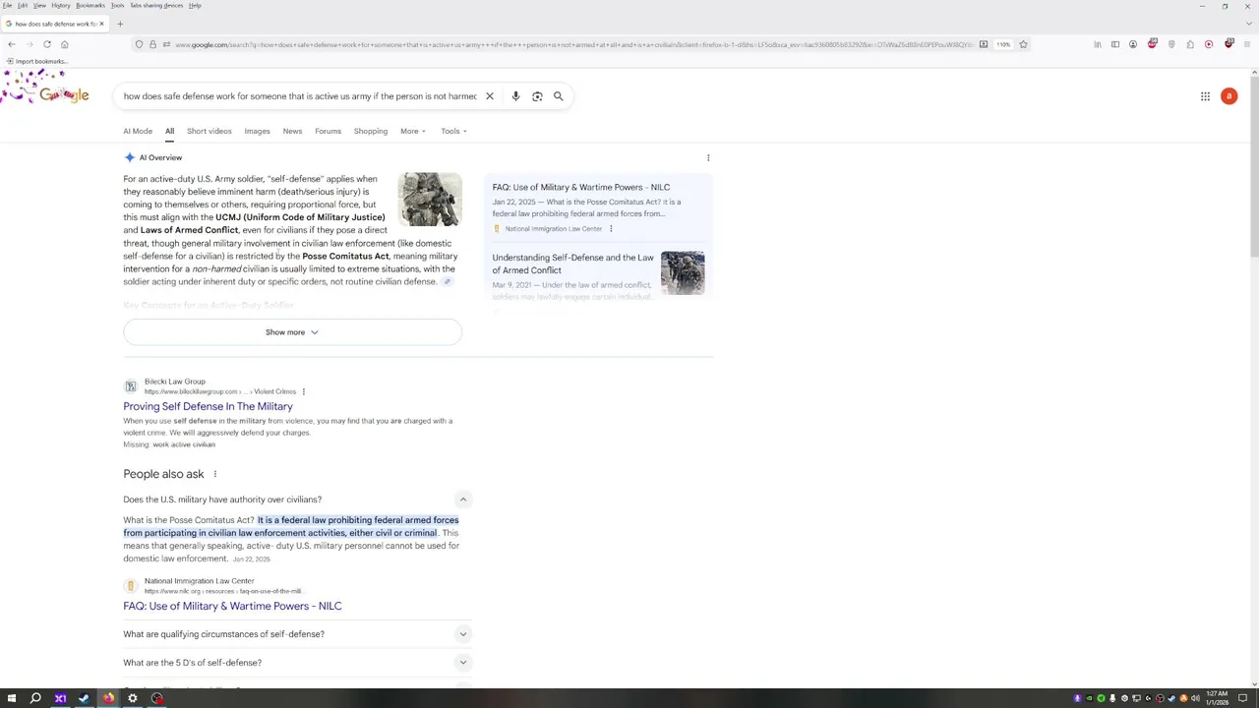Open the taskbar volume speaker icon
Viewport: 1259px width, 708px height.
point(1195,698)
